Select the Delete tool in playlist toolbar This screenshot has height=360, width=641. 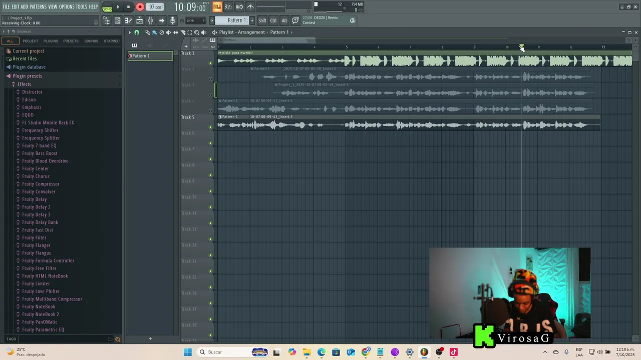click(x=161, y=32)
